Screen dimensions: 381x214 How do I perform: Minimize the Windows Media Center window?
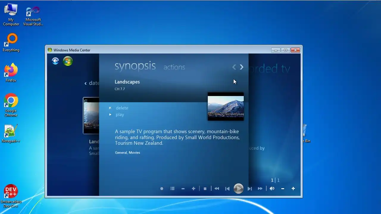pos(276,50)
